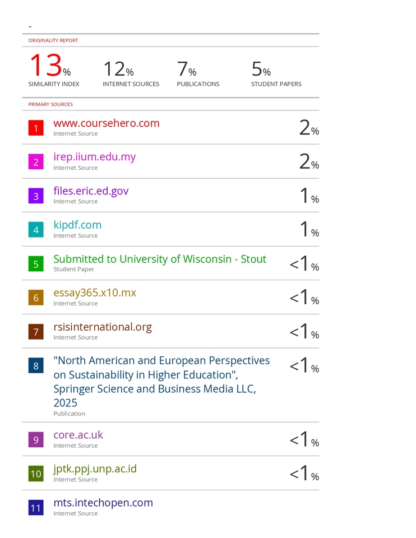Open the rsisinternational.org source link

tap(103, 327)
